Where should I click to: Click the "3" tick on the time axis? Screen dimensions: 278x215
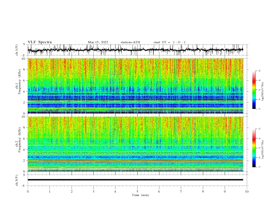coord(93,191)
